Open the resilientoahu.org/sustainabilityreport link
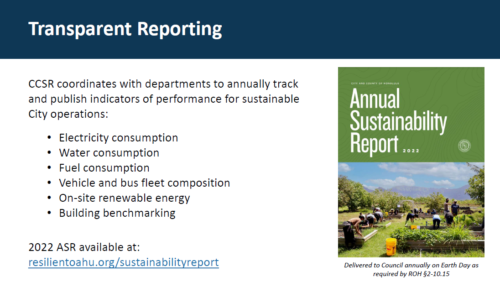Screen dimensions: 500x282 tap(124, 262)
